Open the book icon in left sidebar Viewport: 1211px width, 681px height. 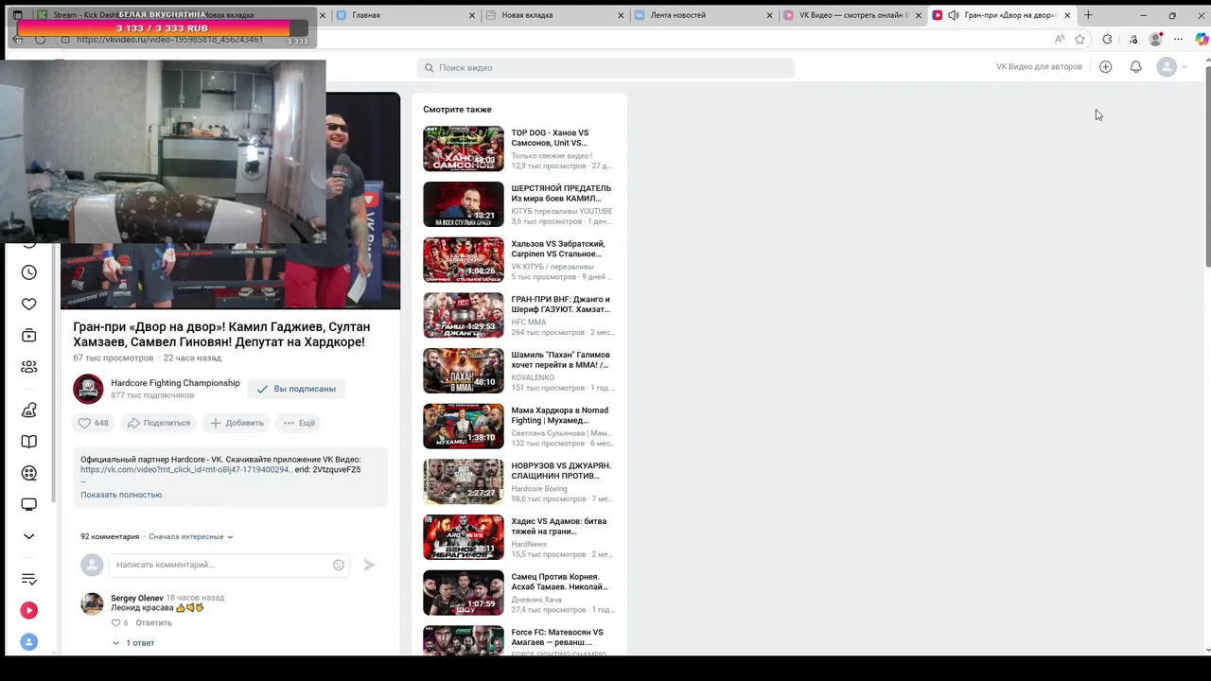[29, 442]
